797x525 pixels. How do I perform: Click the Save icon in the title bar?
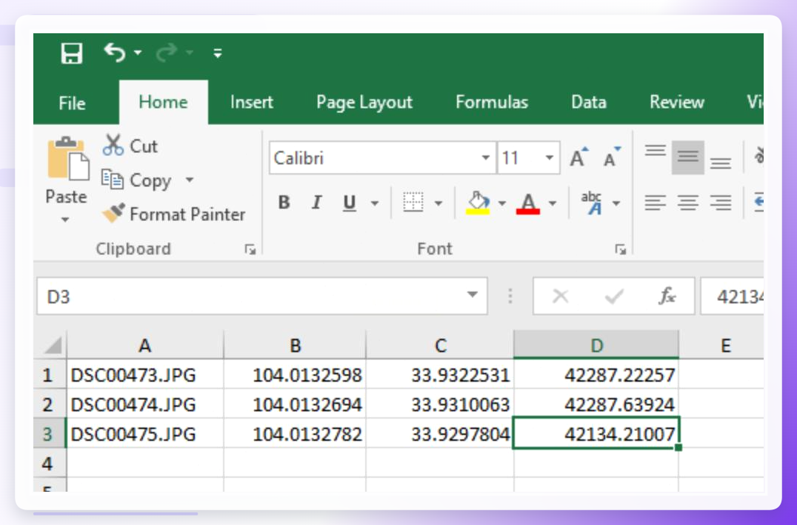72,53
